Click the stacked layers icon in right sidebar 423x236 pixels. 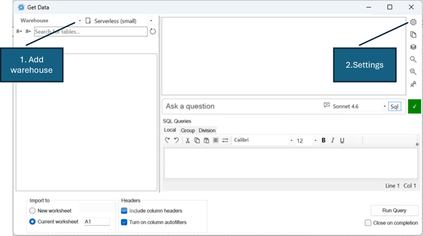point(413,47)
